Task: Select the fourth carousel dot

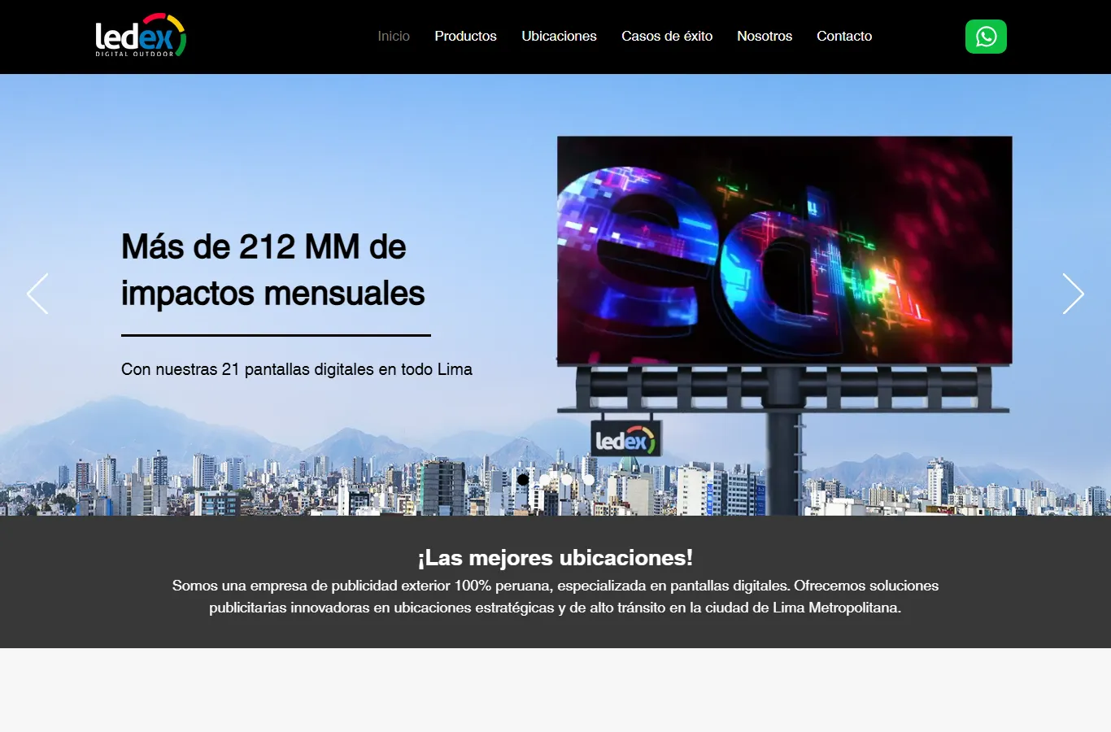Action: coord(589,479)
